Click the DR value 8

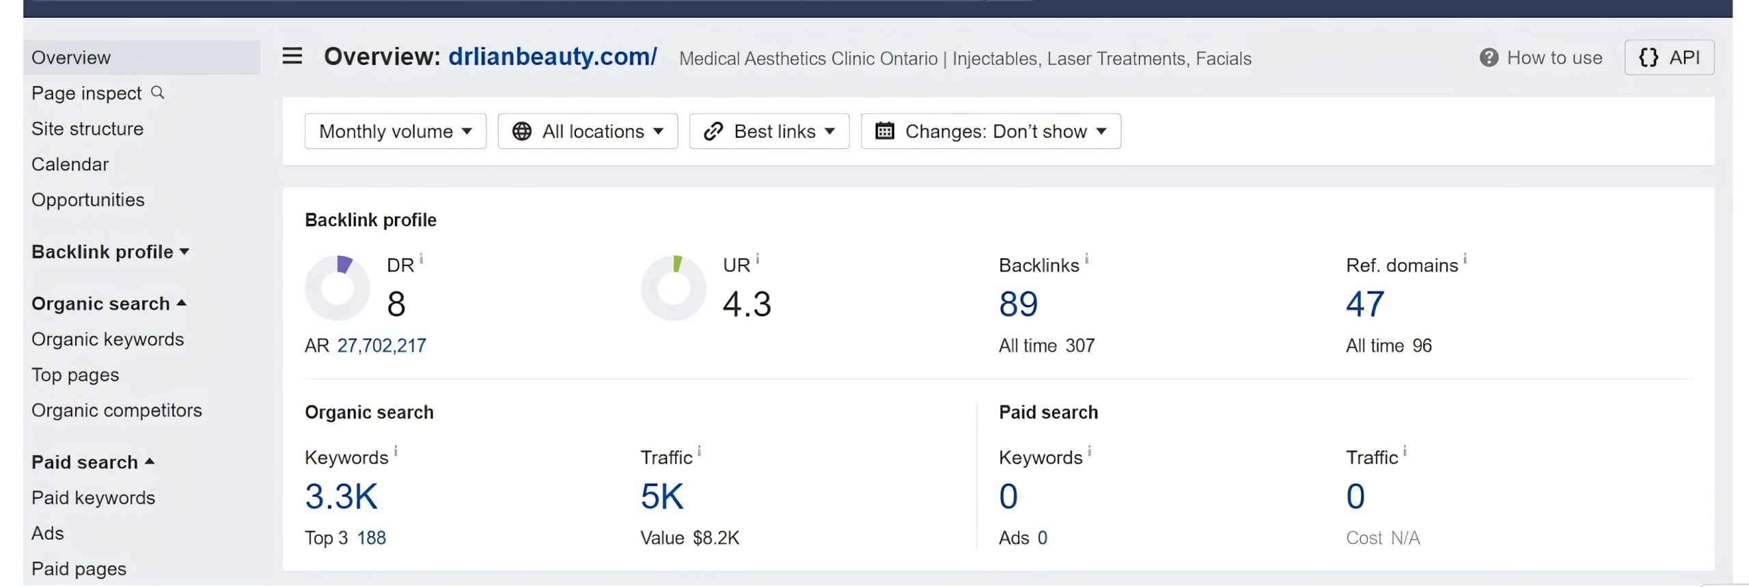(x=396, y=304)
